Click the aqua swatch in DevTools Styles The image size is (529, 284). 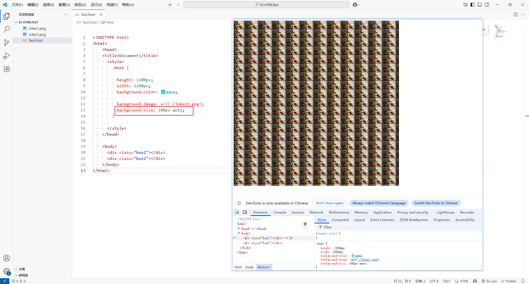click(x=353, y=256)
